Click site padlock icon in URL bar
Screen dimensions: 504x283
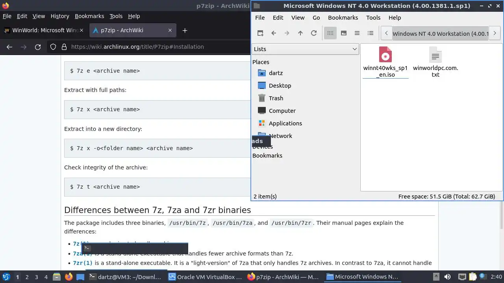click(x=64, y=47)
